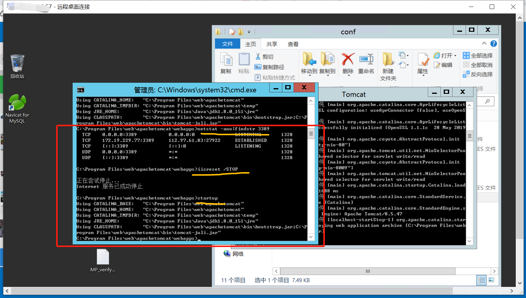The width and height of the screenshot is (526, 298).
Task: Open the File (文件) ribbon tab
Action: 228,44
